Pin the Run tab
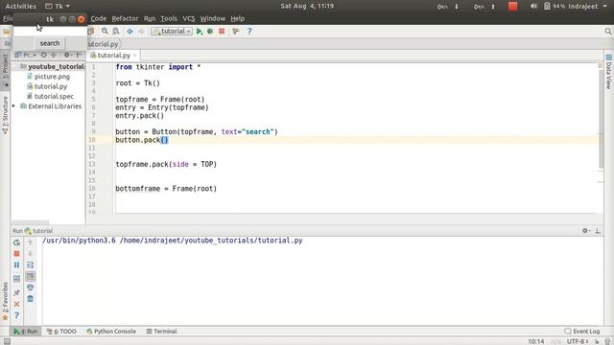614x345 pixels. click(x=16, y=292)
